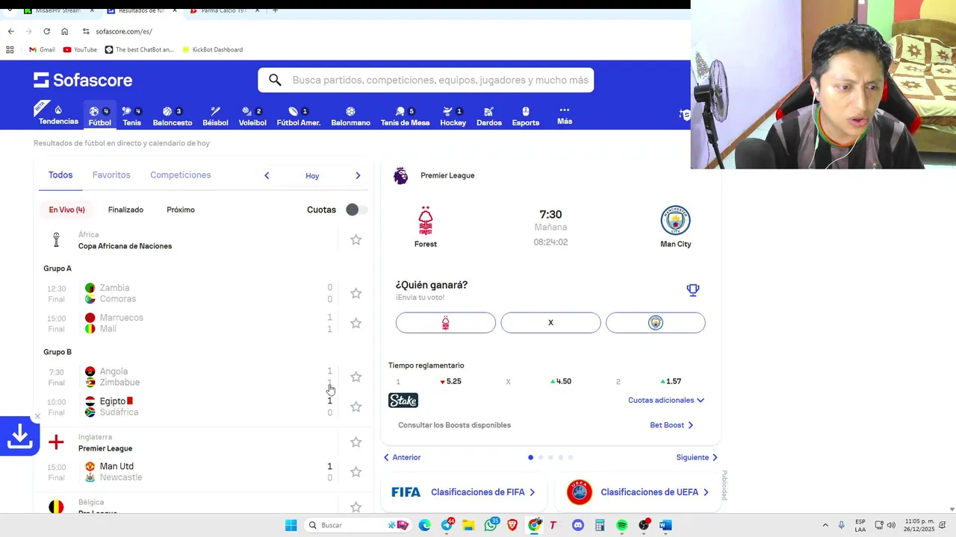Viewport: 956px width, 537px height.
Task: Click the browser address bar URL
Action: click(124, 31)
